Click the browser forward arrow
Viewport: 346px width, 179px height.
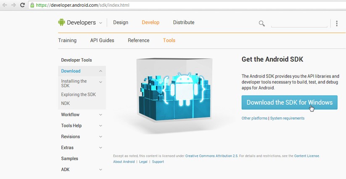13,5
